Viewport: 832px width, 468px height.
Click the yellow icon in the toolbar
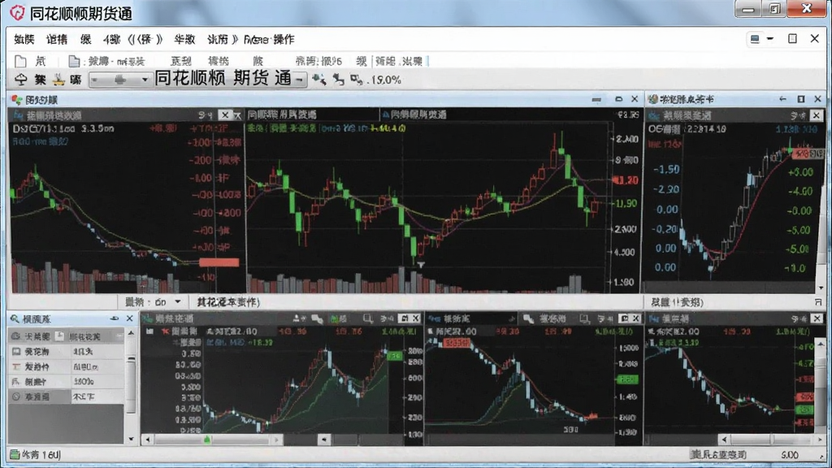point(58,80)
